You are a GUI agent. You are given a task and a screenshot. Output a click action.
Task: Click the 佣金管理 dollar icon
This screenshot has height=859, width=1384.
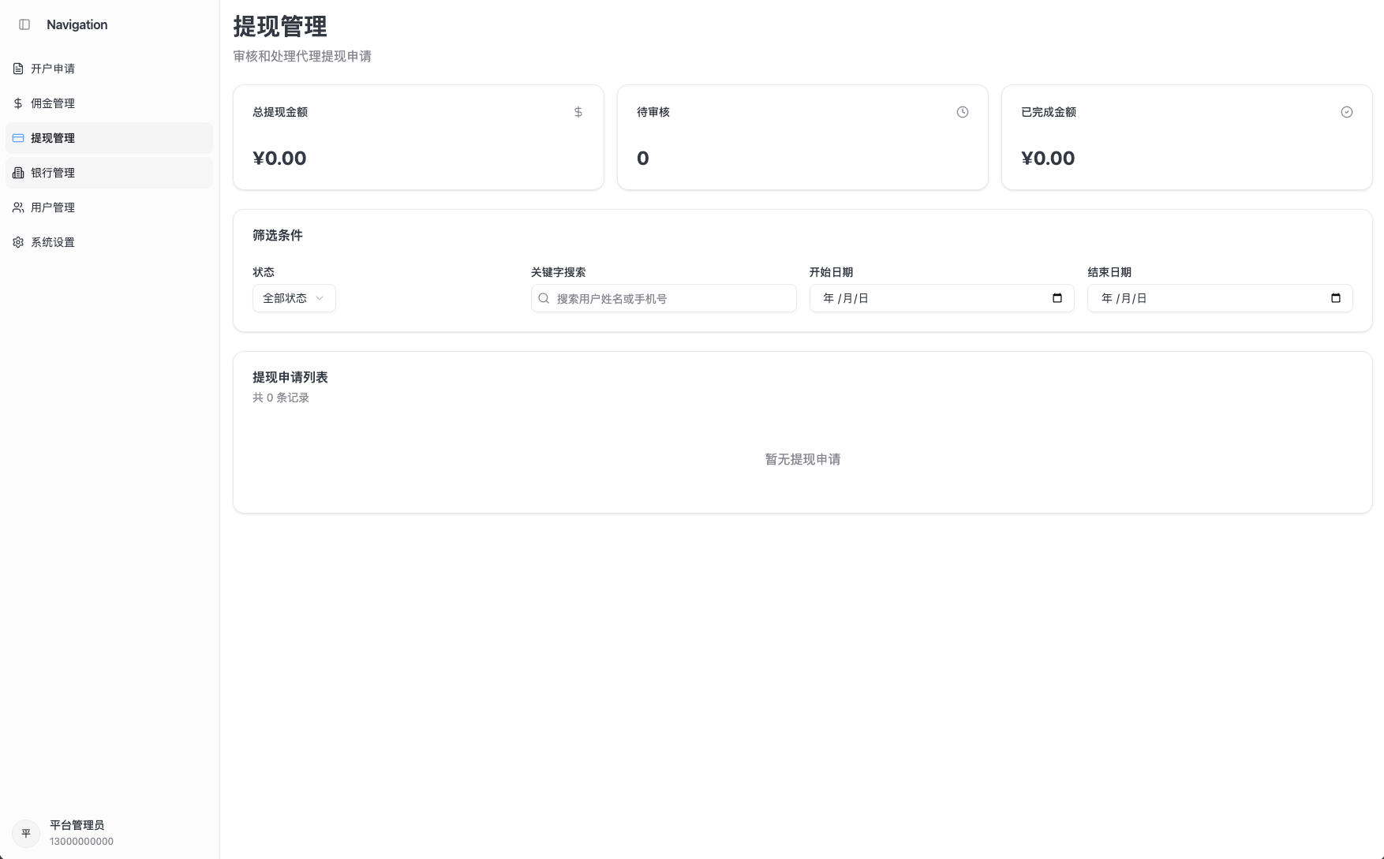click(x=18, y=103)
